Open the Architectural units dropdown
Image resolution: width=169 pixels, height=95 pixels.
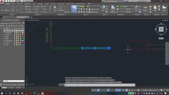coord(152,90)
